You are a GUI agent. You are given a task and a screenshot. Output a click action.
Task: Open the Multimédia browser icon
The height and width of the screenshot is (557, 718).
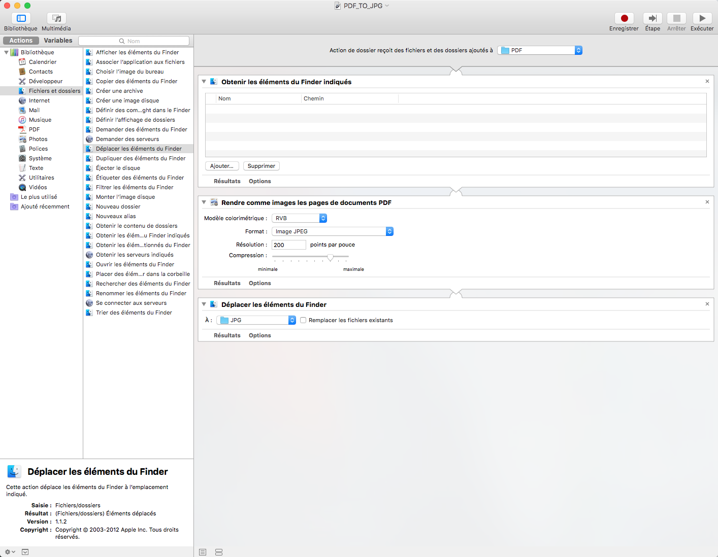(56, 18)
